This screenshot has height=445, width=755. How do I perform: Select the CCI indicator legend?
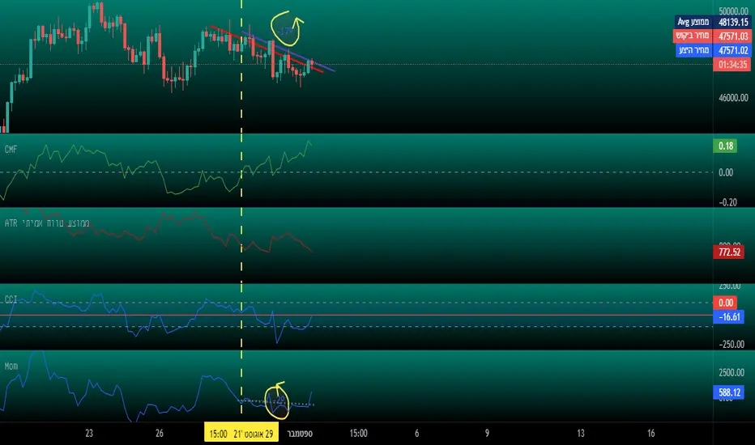(x=11, y=299)
